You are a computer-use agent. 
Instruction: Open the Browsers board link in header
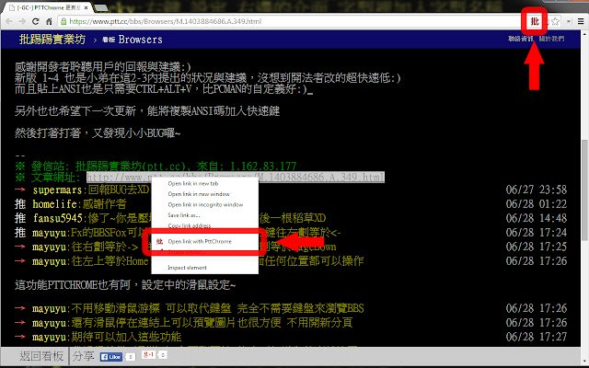click(133, 39)
